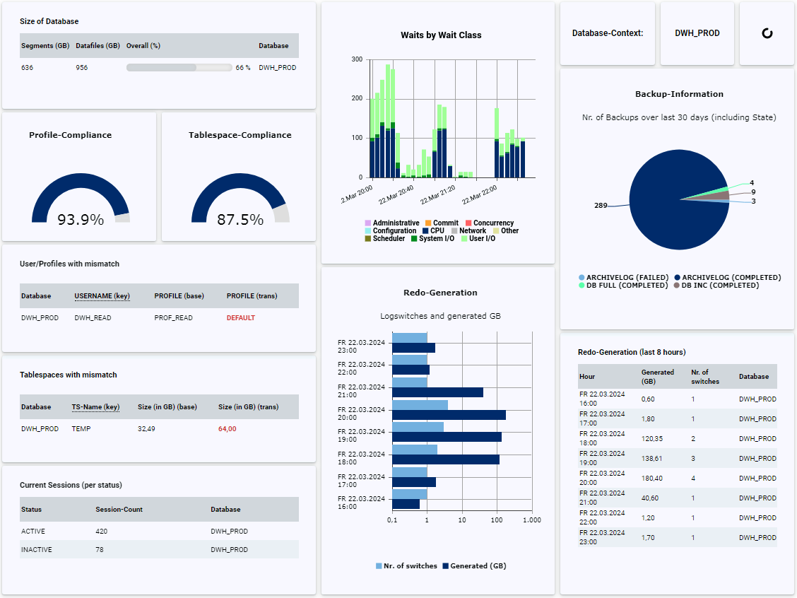Click the Overall (%) progress bar

pos(178,67)
